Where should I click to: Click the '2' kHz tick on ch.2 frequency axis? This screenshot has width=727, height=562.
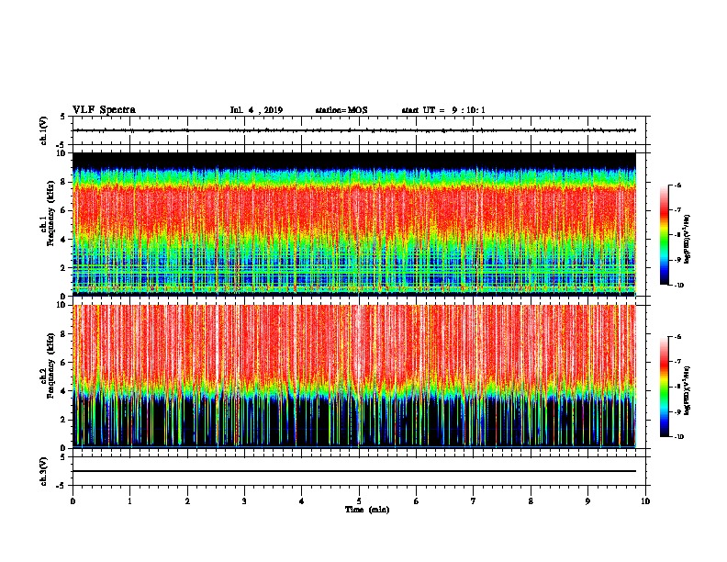[63, 420]
